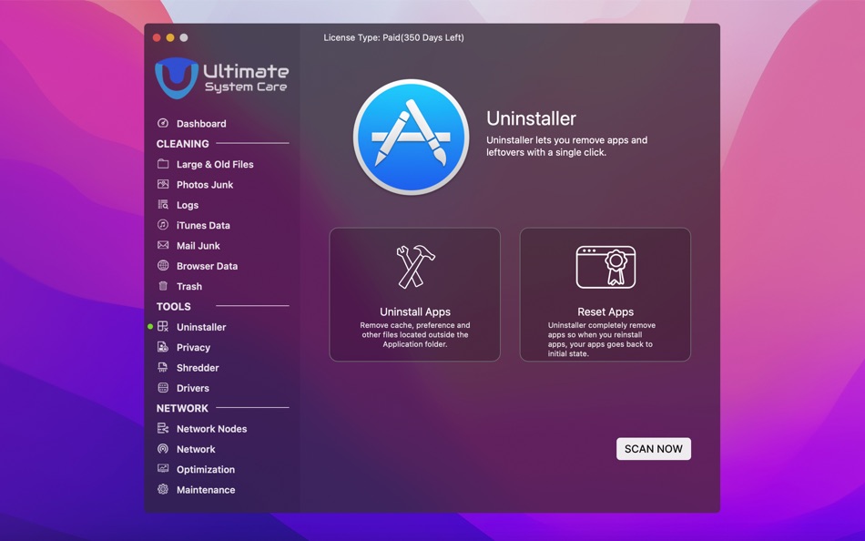Click 'Uninstaller completely remove' description text
This screenshot has height=541, width=865.
pos(602,340)
